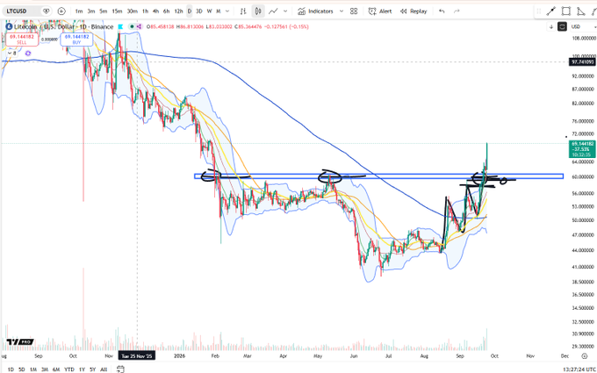Redo the last chart action
The width and height of the screenshot is (597, 373).
457,11
